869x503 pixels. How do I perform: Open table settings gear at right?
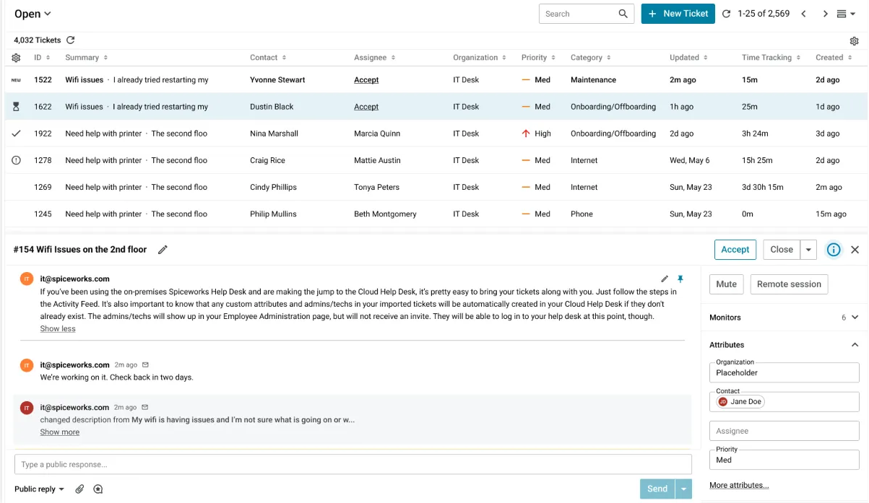tap(854, 41)
